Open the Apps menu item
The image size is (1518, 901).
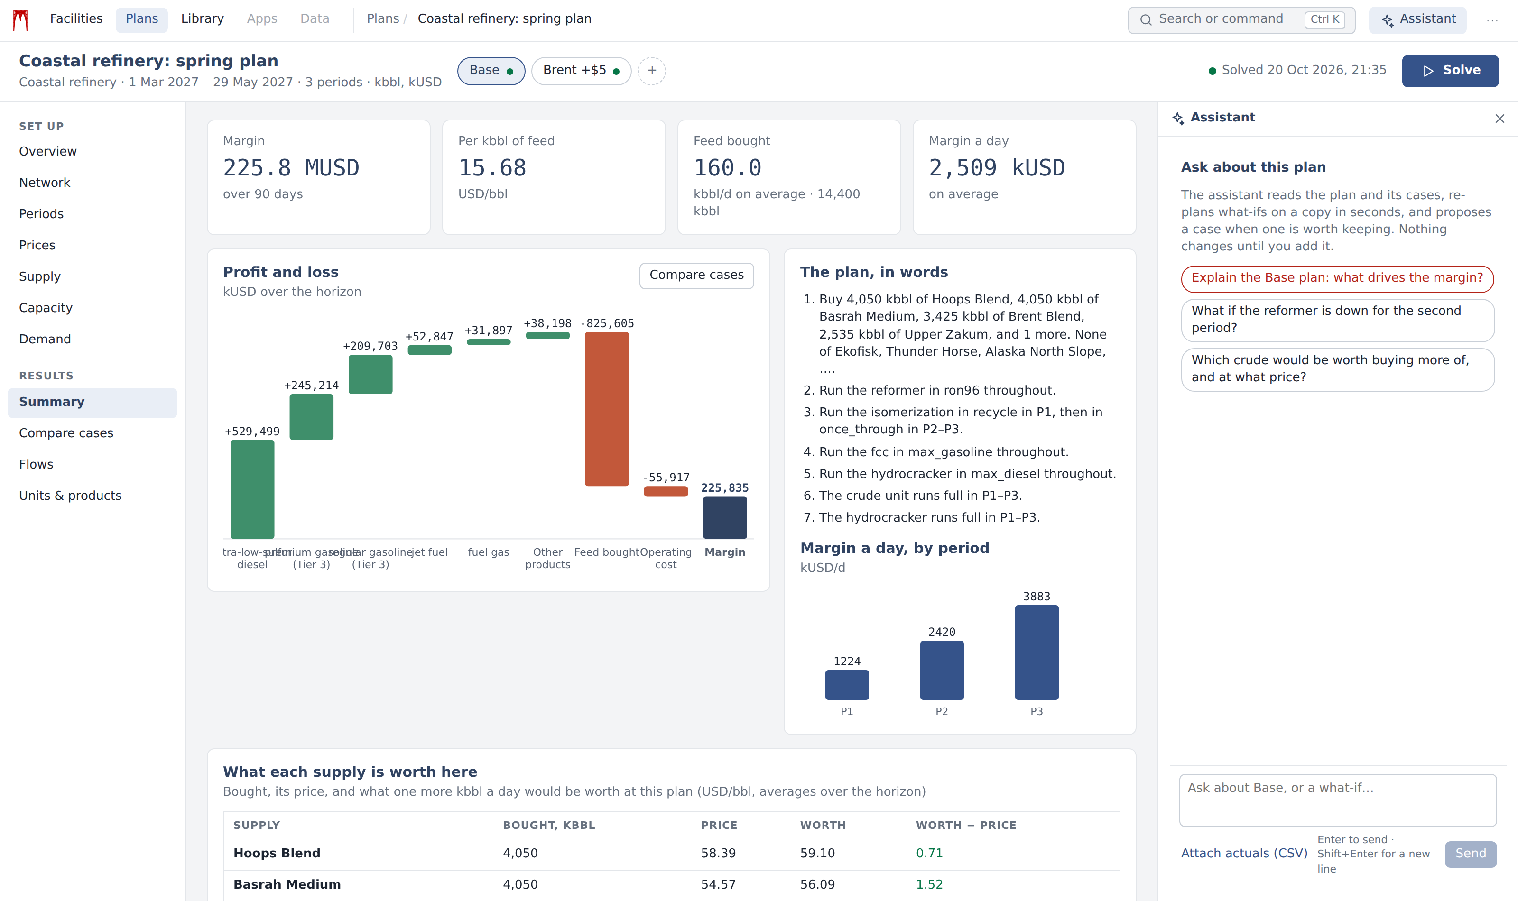coord(262,19)
